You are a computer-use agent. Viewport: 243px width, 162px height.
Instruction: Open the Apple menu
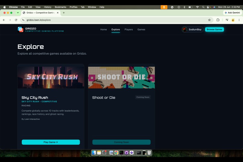[4, 7]
